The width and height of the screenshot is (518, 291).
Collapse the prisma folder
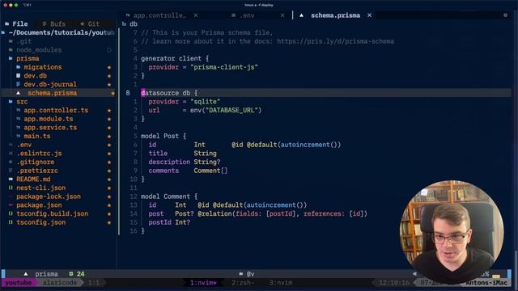point(28,58)
